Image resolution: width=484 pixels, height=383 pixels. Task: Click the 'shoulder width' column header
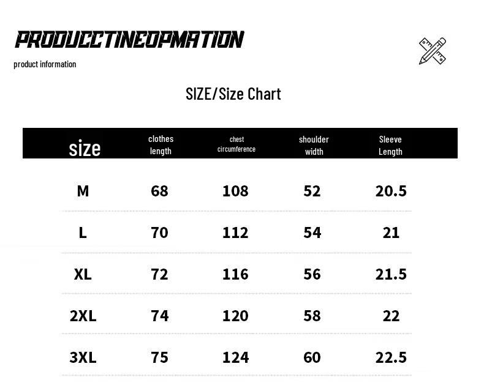(314, 145)
